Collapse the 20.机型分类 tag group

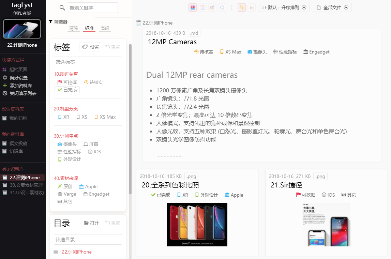pos(66,109)
